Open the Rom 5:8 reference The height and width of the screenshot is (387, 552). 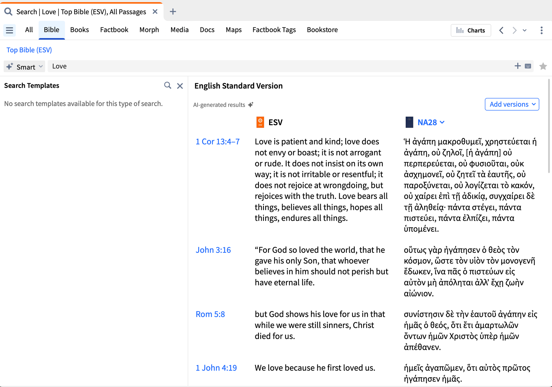210,314
